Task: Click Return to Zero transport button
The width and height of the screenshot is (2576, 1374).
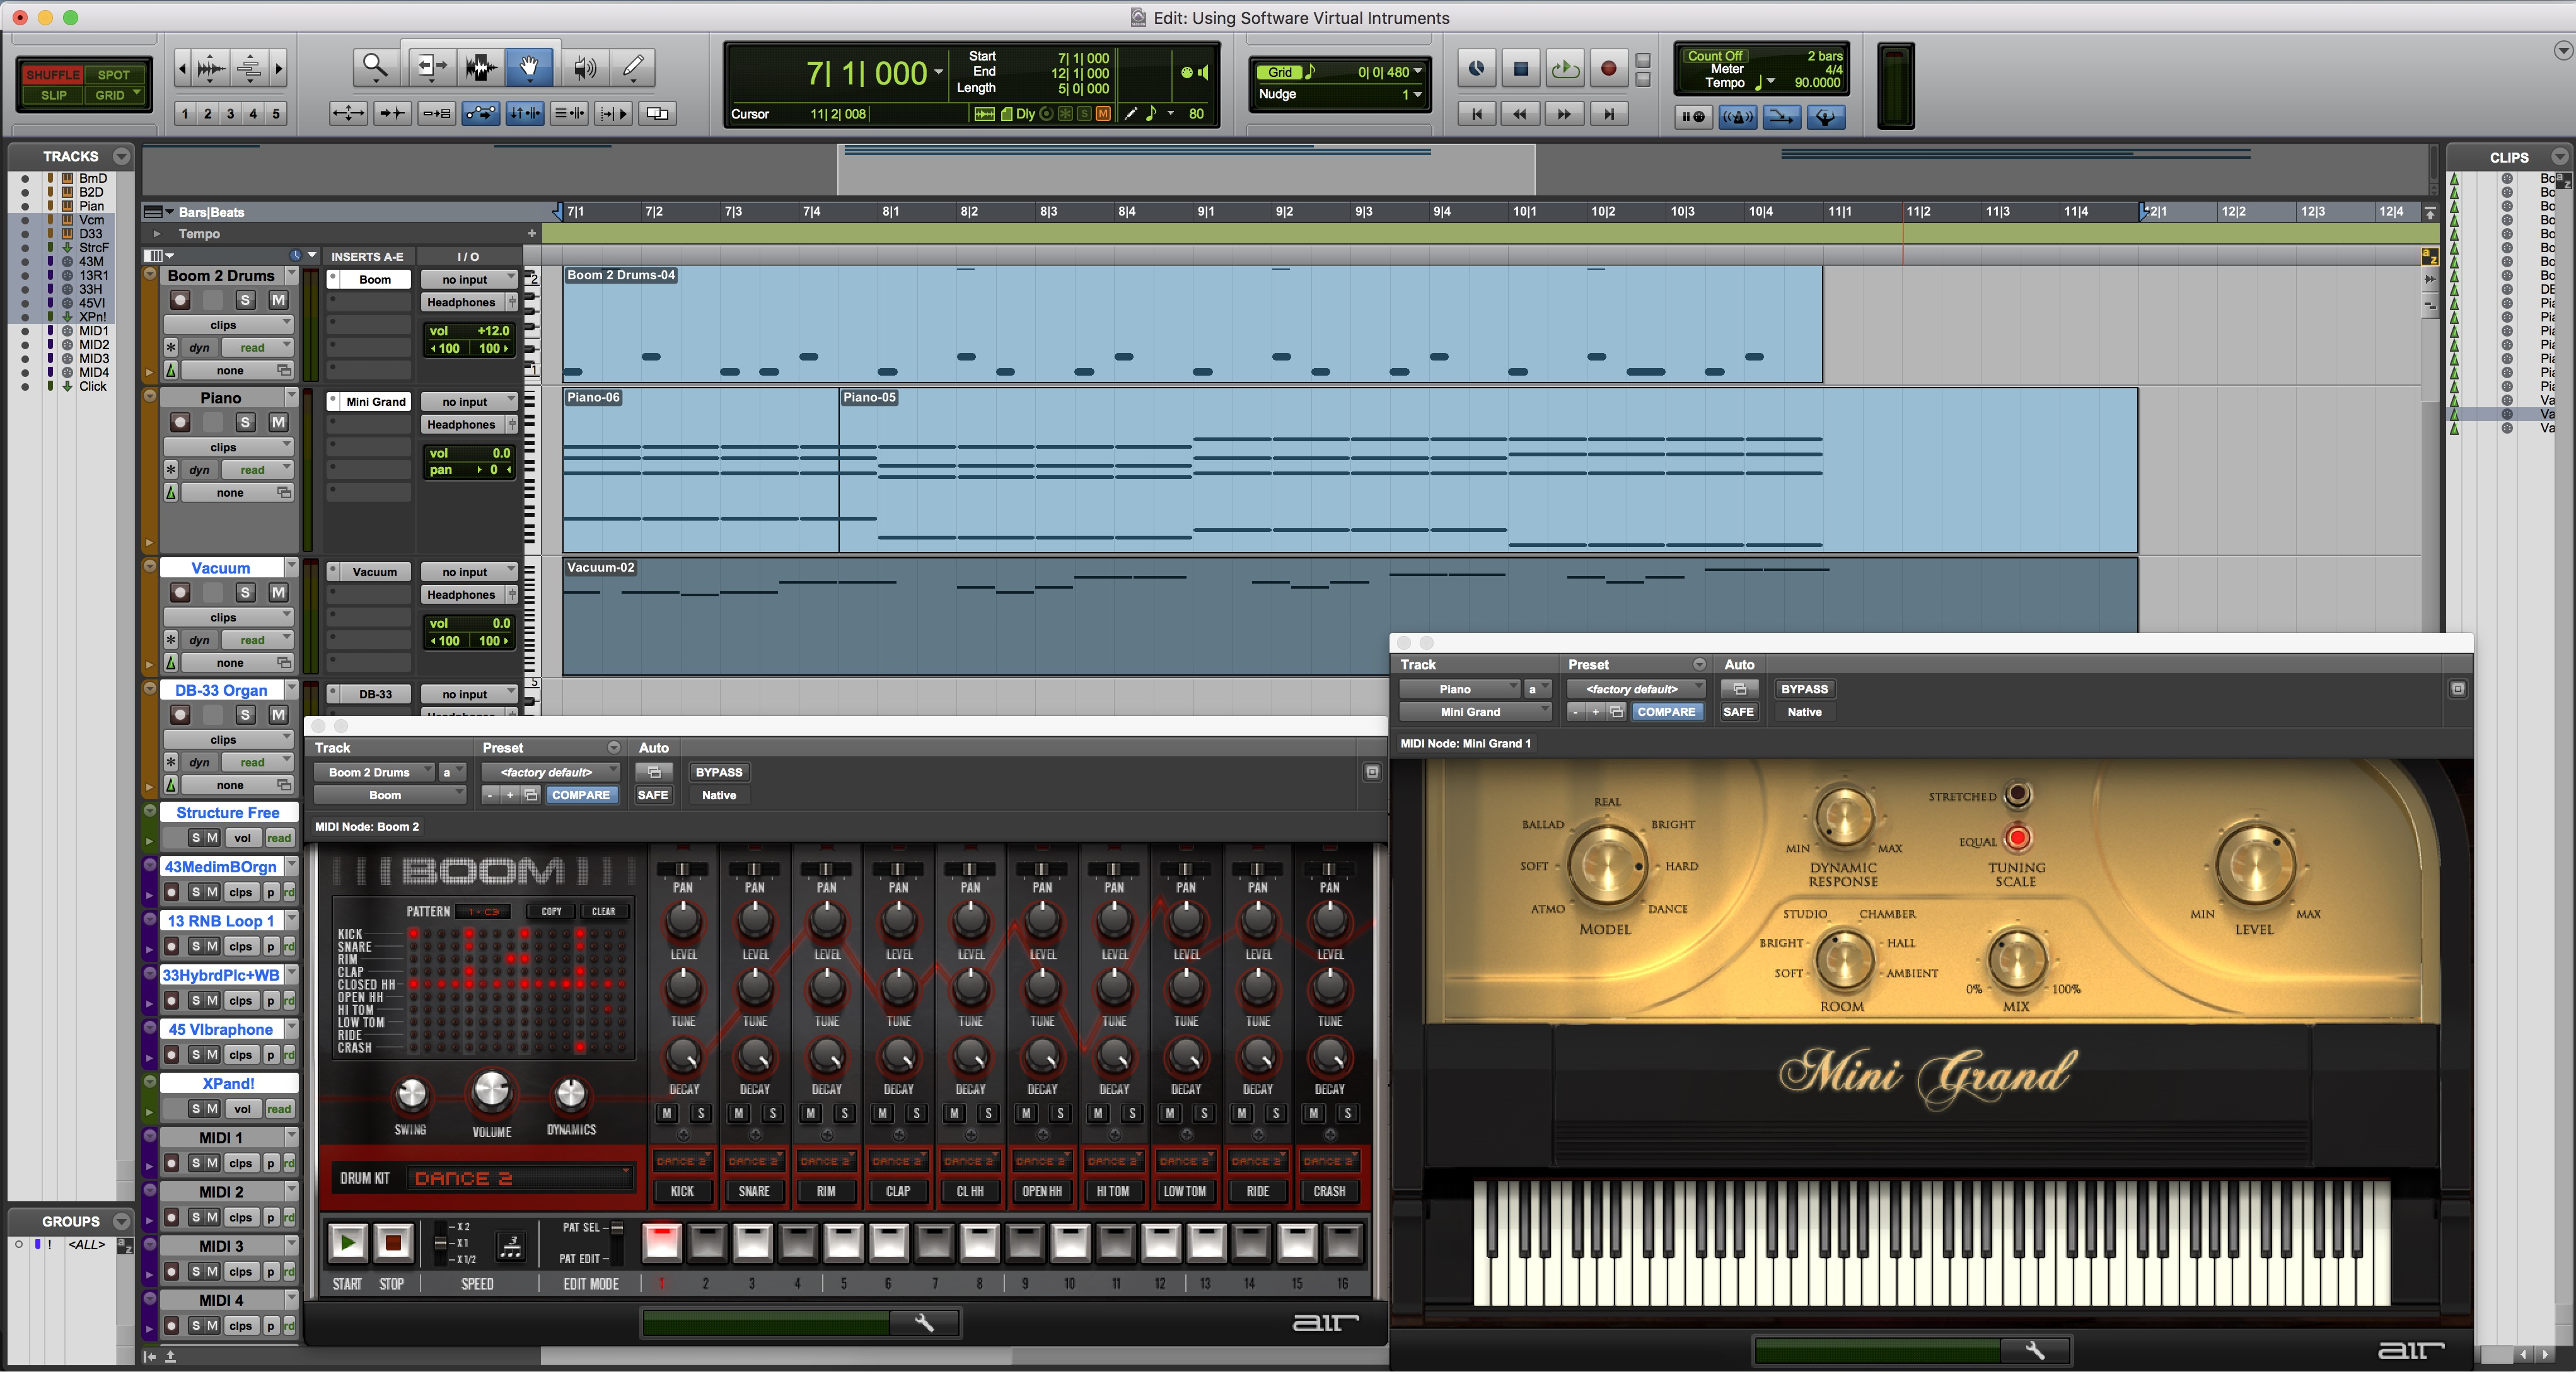Action: pyautogui.click(x=1476, y=114)
